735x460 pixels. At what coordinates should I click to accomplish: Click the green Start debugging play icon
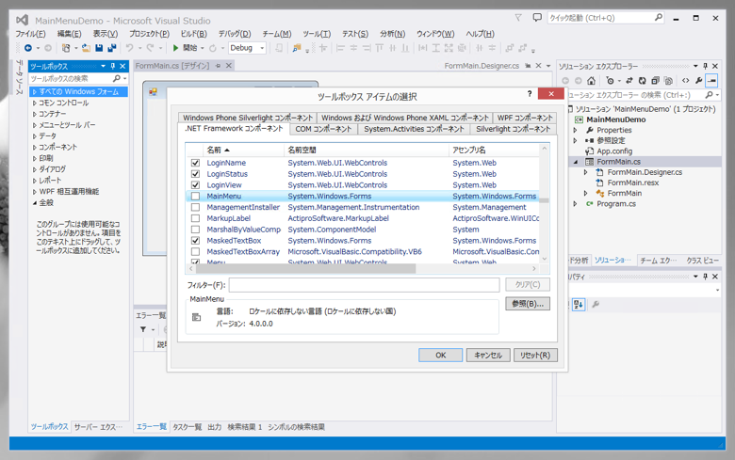(x=176, y=48)
